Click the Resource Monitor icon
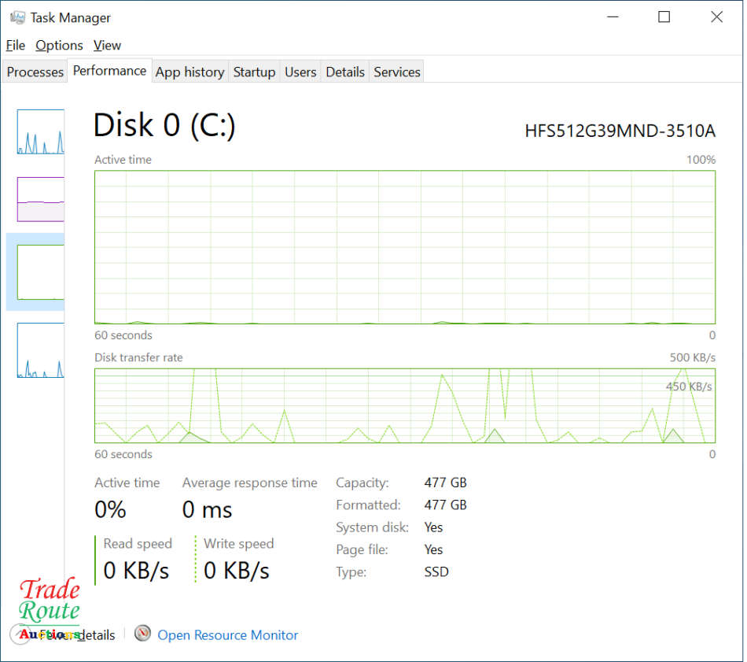 click(142, 634)
